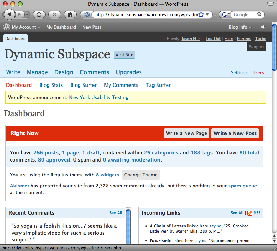Click the right arrow icon in admin bar
Screen dimensions: 277x251
pyautogui.click(x=263, y=27)
